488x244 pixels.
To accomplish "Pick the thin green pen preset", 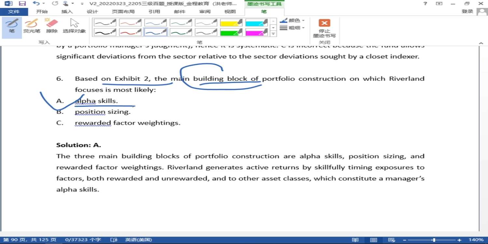I will [181, 22].
